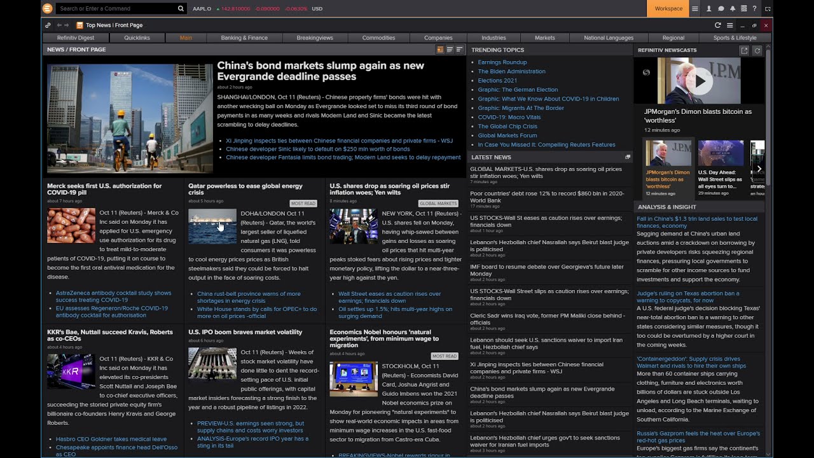The width and height of the screenshot is (814, 458).
Task: Open the notifications bell icon
Action: click(733, 9)
